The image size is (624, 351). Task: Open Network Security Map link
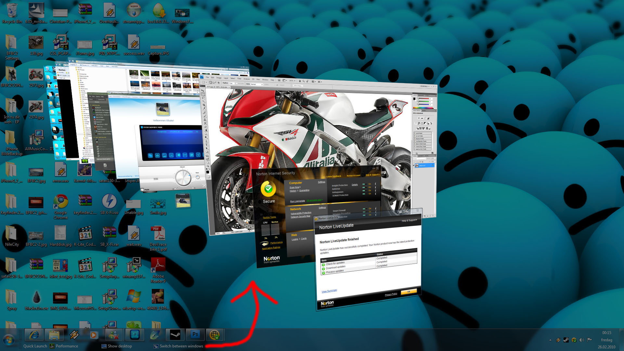[300, 216]
